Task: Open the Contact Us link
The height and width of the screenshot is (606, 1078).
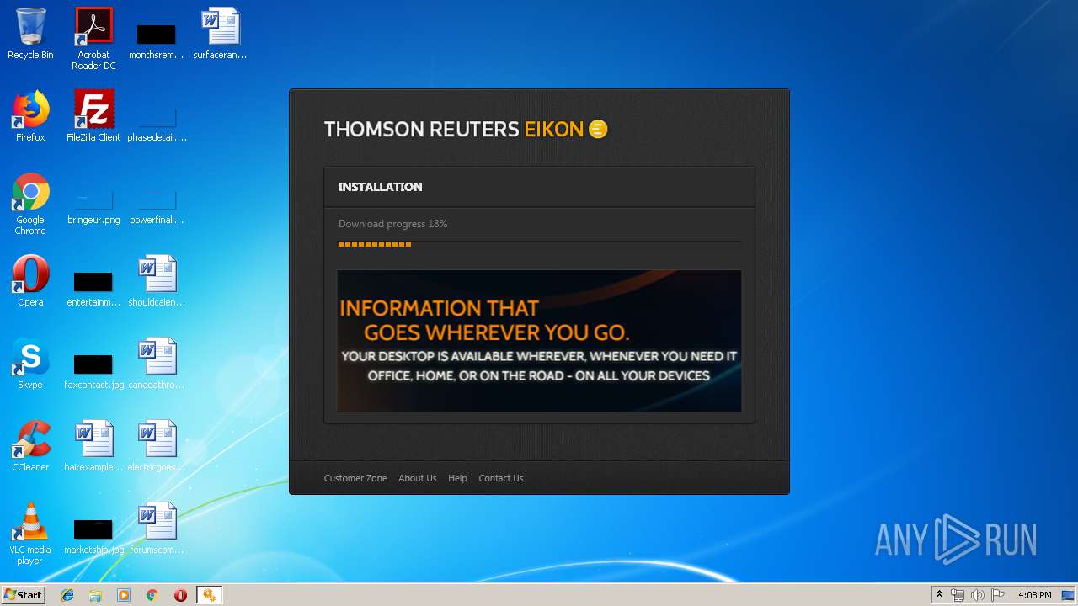Action: (x=501, y=478)
